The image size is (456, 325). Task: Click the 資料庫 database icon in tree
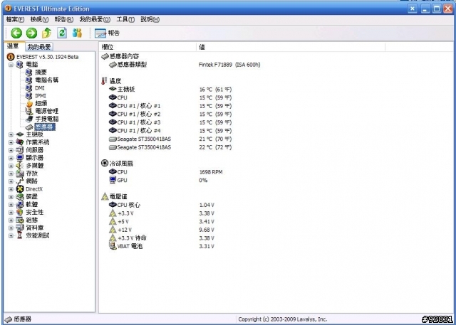click(20, 228)
